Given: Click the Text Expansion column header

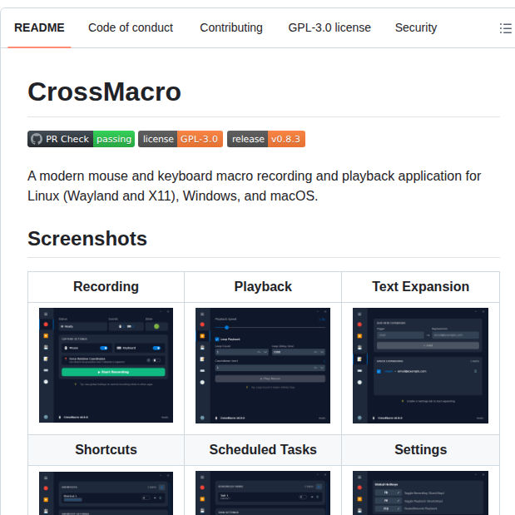Looking at the screenshot, I should coord(420,287).
